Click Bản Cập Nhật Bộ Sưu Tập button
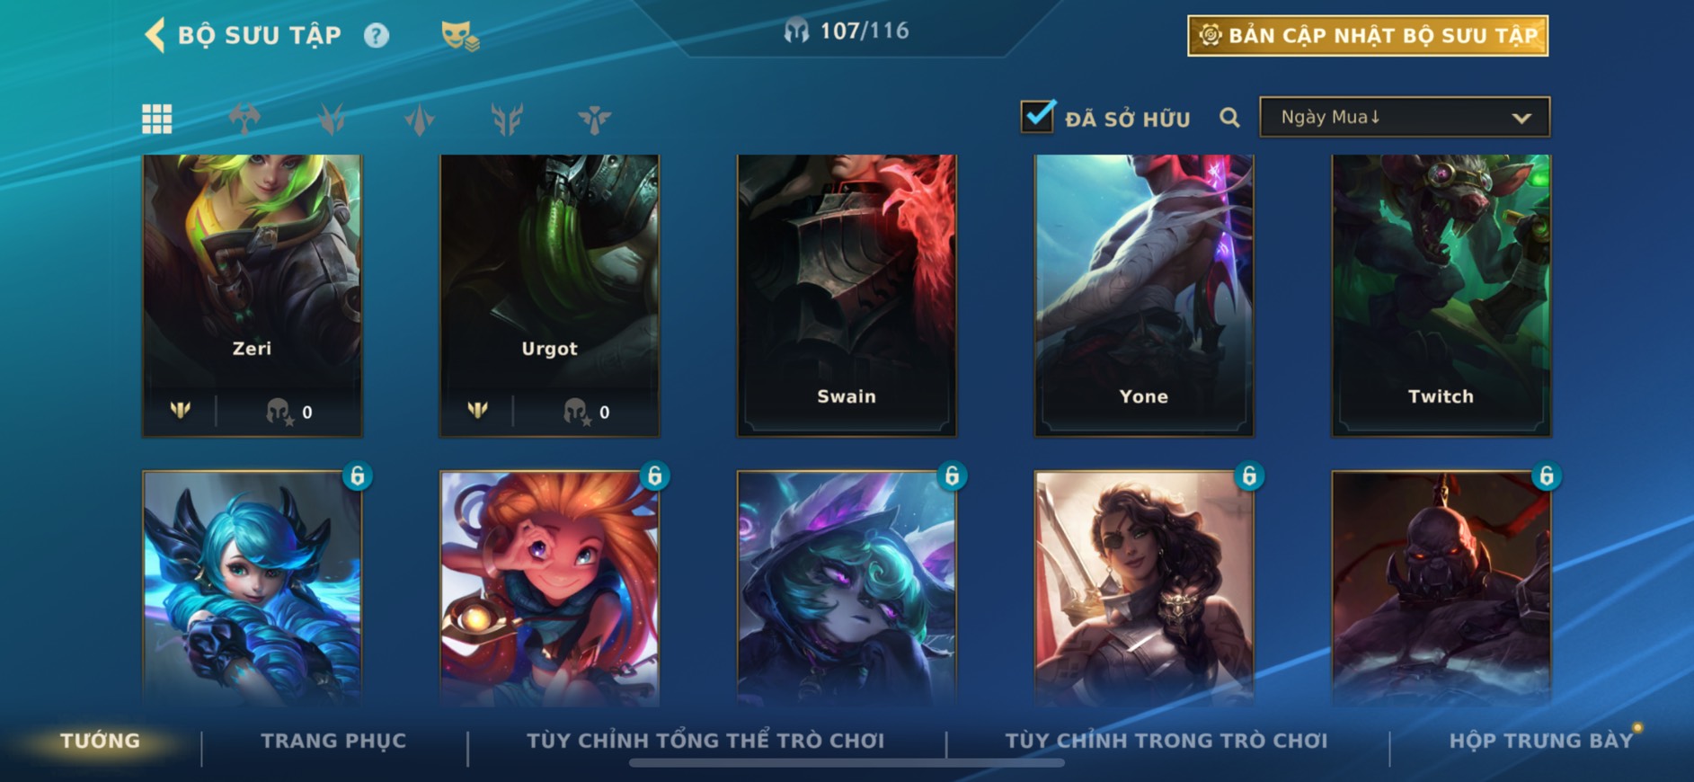This screenshot has width=1694, height=782. (1368, 36)
